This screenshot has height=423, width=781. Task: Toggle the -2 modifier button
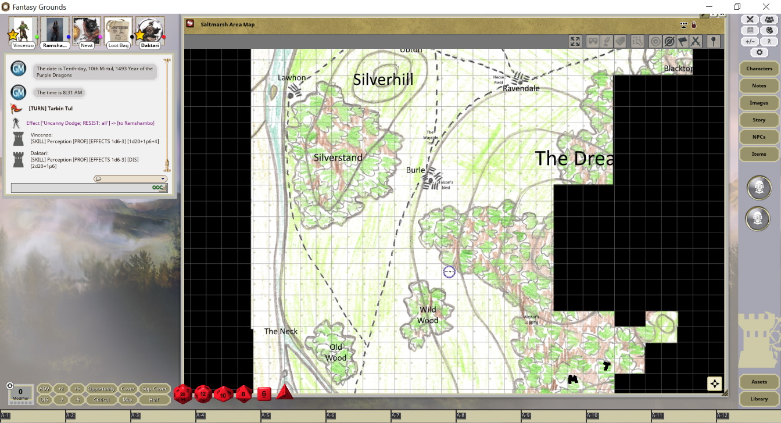coord(61,400)
